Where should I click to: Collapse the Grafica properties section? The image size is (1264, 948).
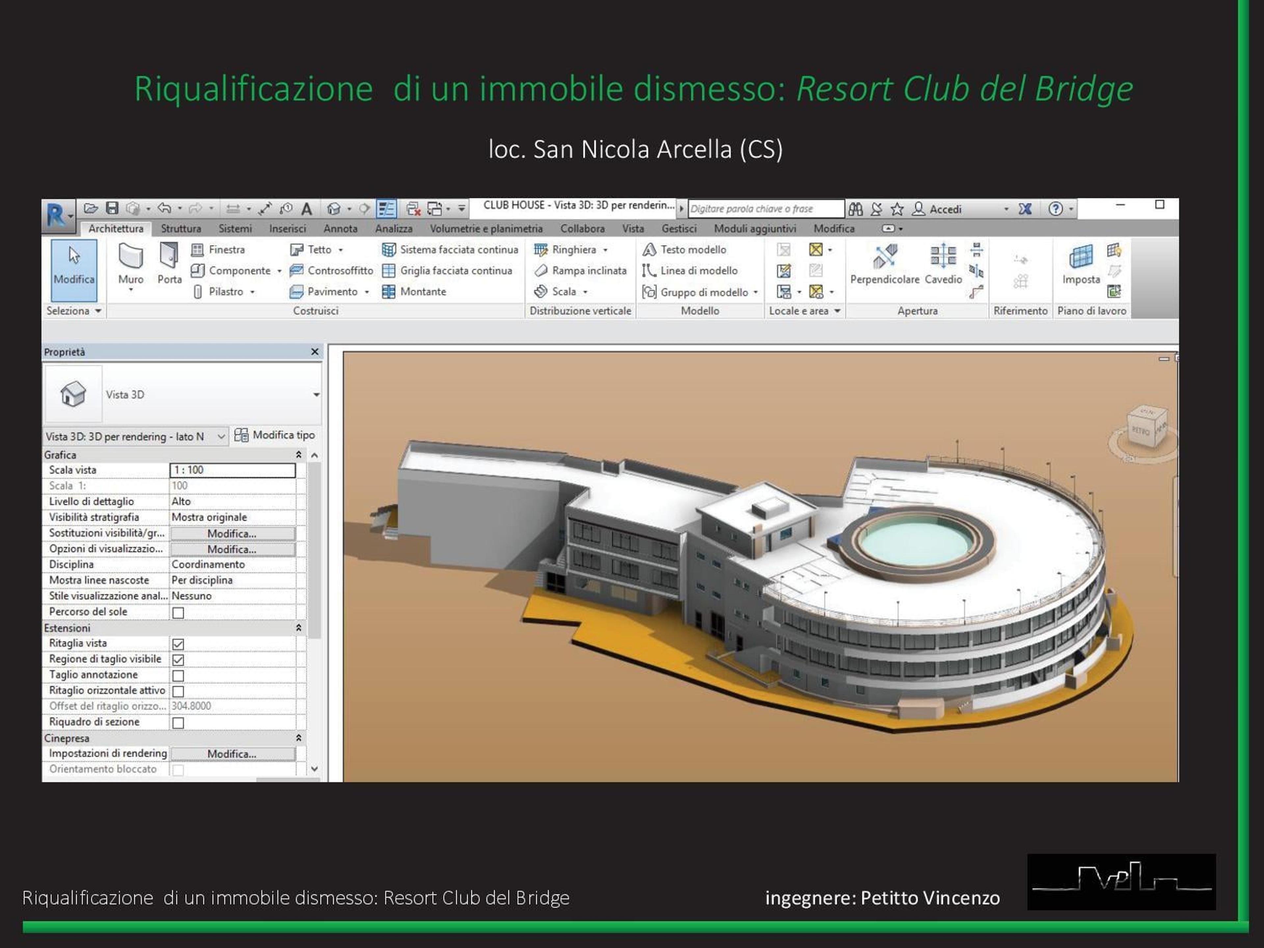298,455
